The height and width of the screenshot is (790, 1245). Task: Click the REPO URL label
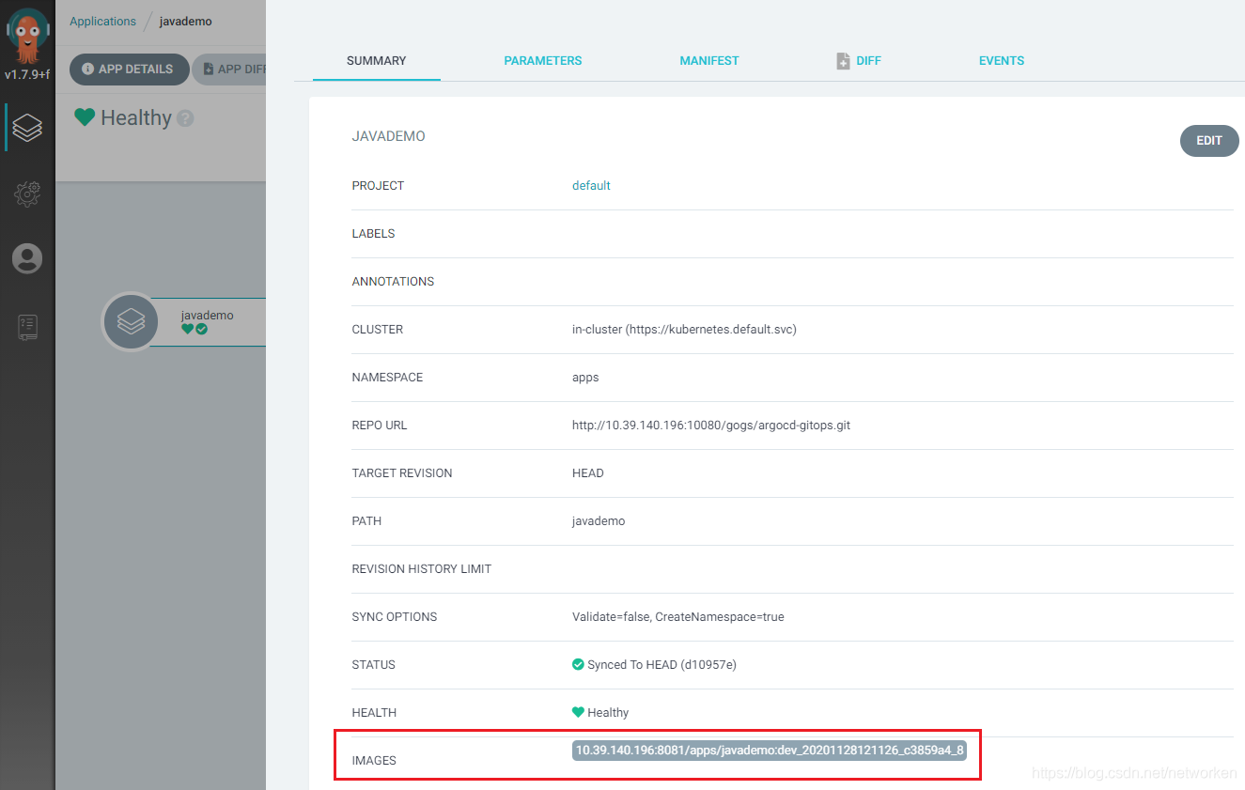(x=380, y=425)
